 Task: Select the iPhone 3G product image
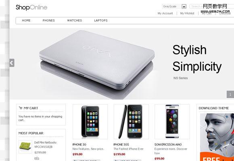pyautogui.click(x=90, y=122)
